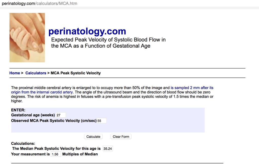Click the 'MCA Peak Systolic Velocity' breadcrumb text
This screenshot has width=259, height=164.
pyautogui.click(x=76, y=73)
